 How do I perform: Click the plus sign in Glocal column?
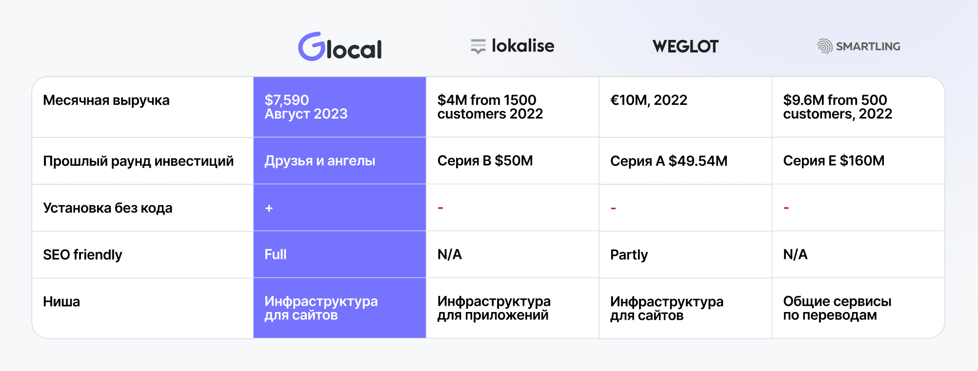pyautogui.click(x=269, y=208)
